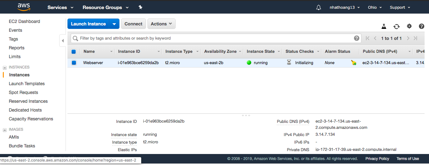Sort by Status Checks column header
Screen dimensions: 429x165
coord(302,52)
